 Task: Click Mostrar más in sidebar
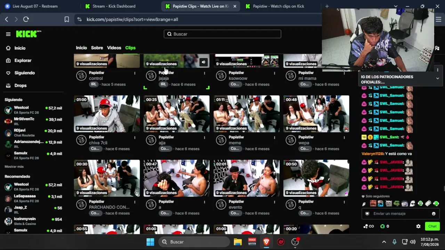click(14, 167)
